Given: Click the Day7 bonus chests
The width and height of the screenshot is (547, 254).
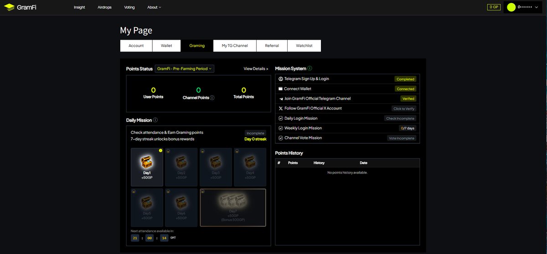Looking at the screenshot, I should click(233, 201).
